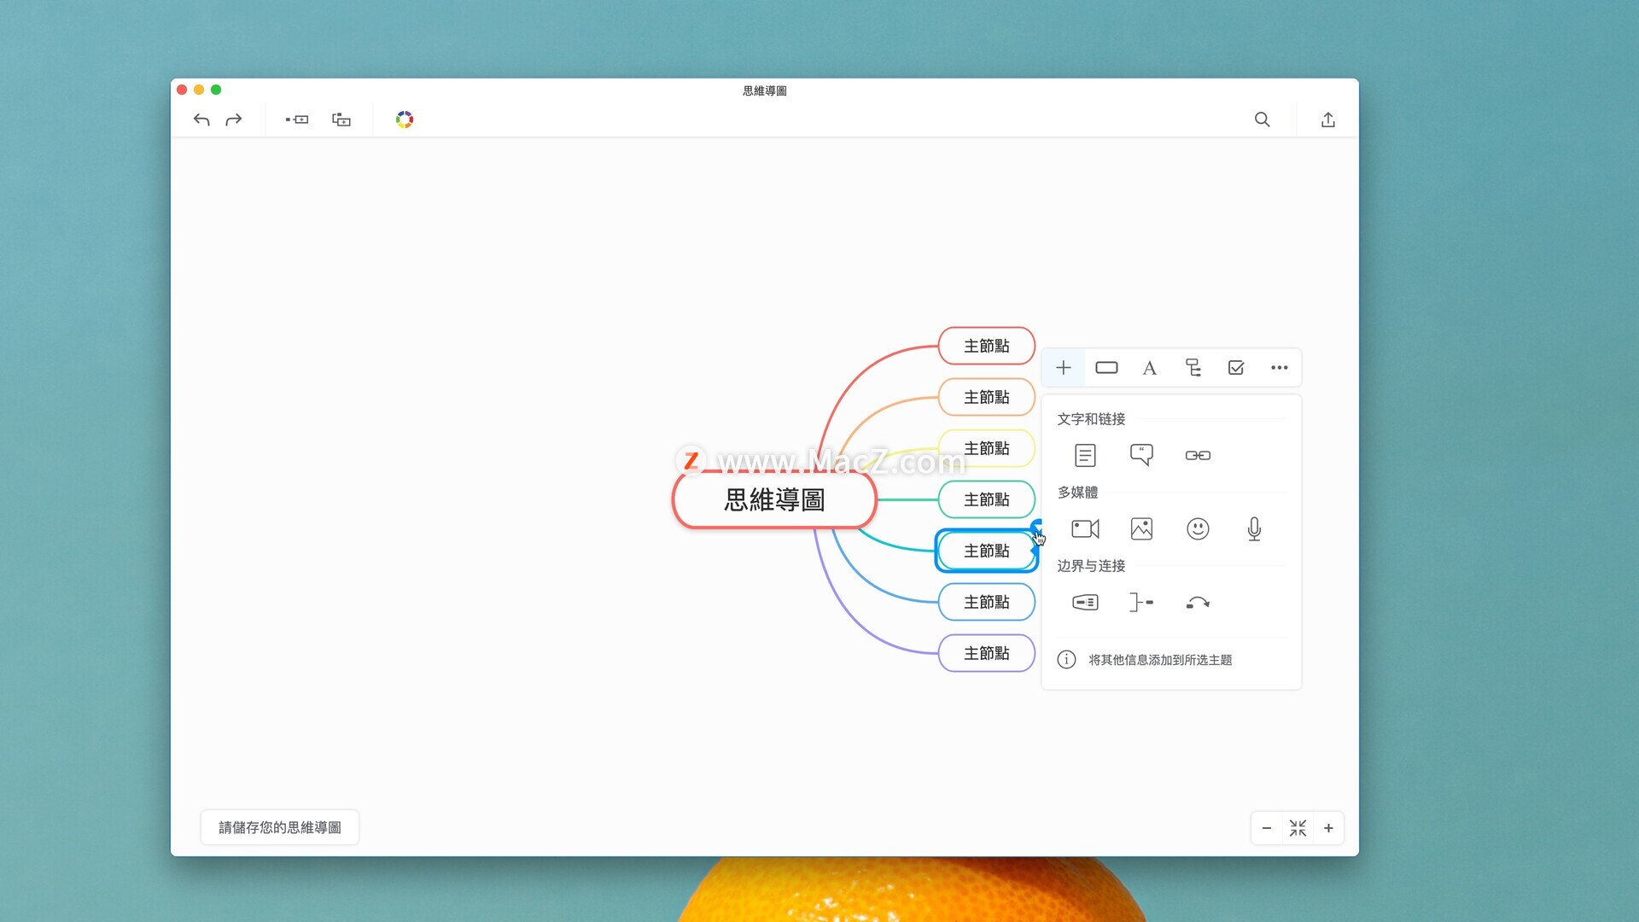Viewport: 1639px width, 922px height.
Task: Open the color theme wheel
Action: [405, 120]
